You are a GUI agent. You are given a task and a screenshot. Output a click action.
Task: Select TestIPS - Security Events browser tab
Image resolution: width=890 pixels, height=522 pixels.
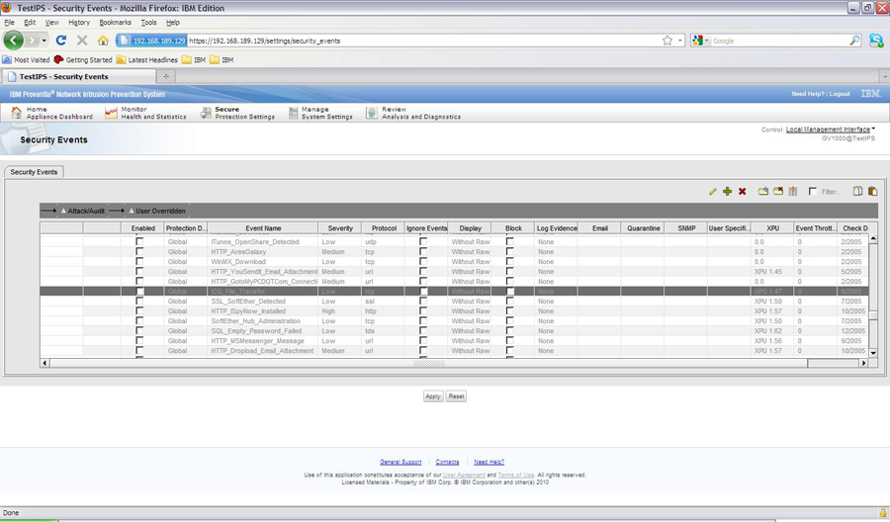point(78,76)
